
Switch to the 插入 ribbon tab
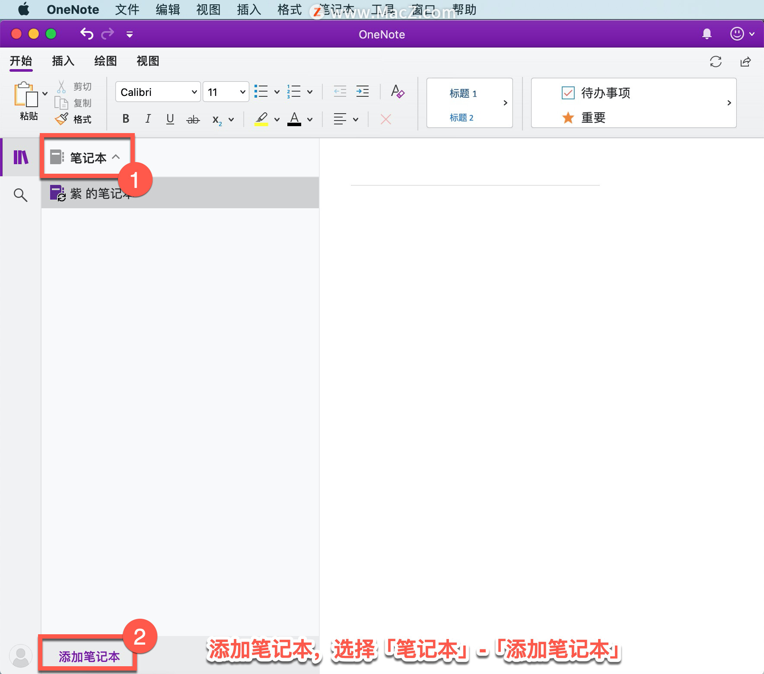click(x=63, y=61)
